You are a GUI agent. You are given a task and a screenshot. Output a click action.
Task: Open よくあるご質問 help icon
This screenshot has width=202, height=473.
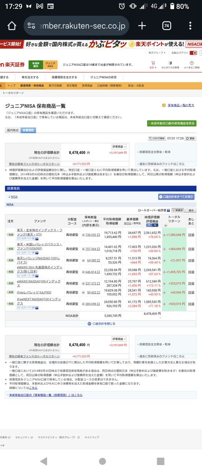191,65
